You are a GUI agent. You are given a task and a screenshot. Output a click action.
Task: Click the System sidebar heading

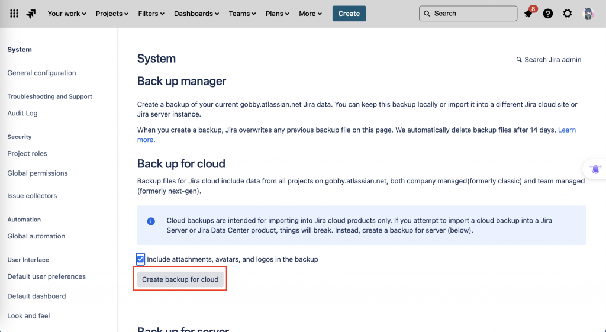(x=20, y=50)
